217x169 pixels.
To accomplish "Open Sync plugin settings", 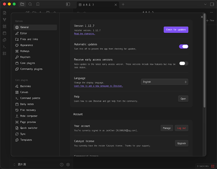I will tap(35, 134).
